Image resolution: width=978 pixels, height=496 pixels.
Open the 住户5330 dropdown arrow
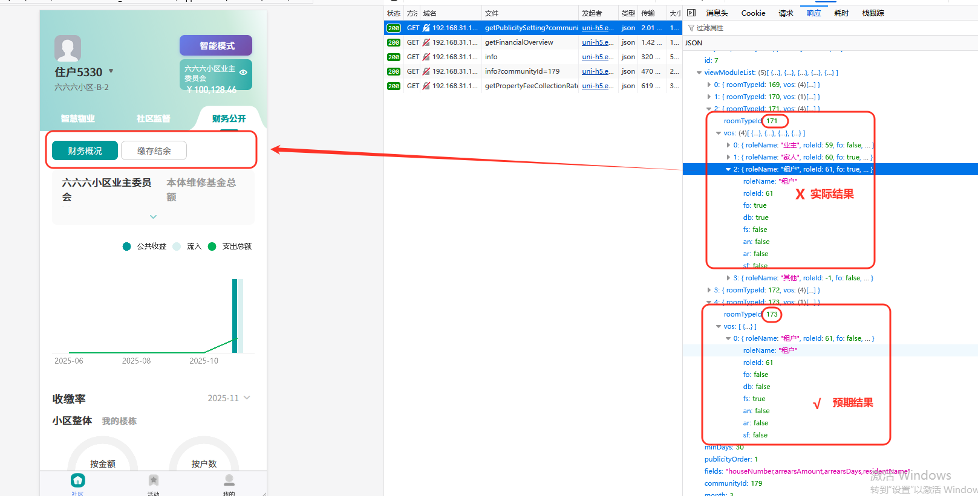pos(111,71)
